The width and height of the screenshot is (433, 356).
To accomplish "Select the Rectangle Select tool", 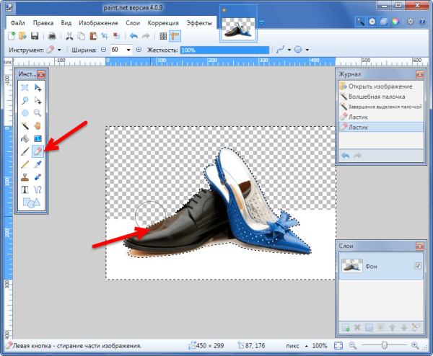I will click(25, 88).
